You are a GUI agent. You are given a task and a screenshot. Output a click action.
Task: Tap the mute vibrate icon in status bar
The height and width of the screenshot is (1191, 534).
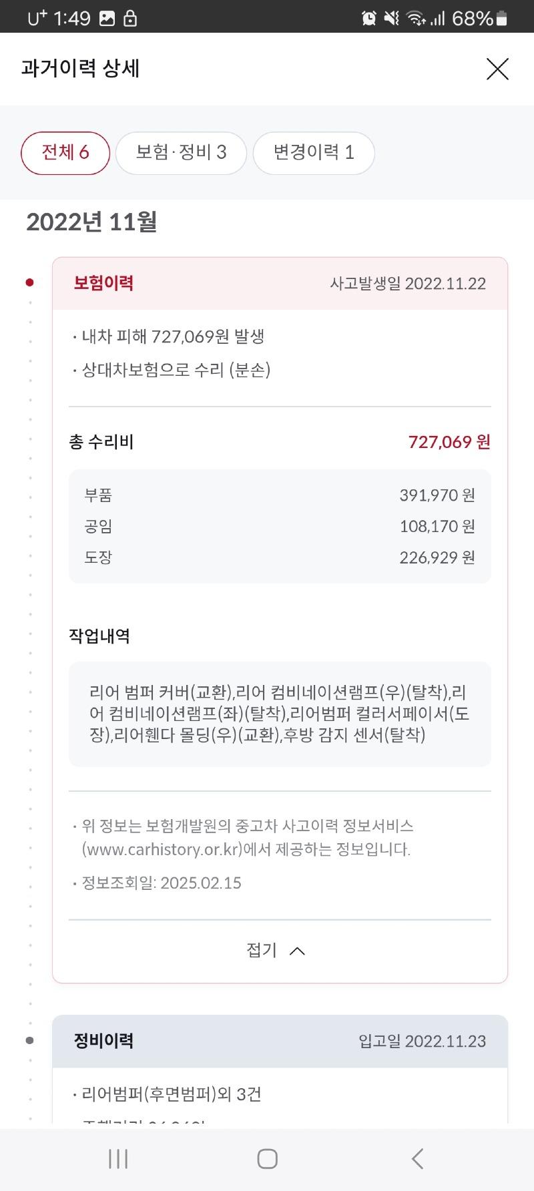(x=392, y=18)
